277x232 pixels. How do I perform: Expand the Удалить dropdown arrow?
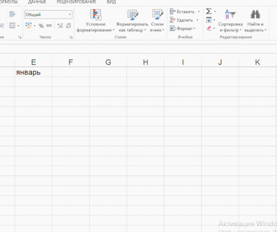pyautogui.click(x=198, y=20)
